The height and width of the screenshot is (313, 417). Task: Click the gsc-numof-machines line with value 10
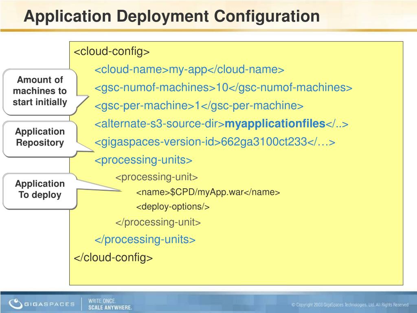(223, 88)
